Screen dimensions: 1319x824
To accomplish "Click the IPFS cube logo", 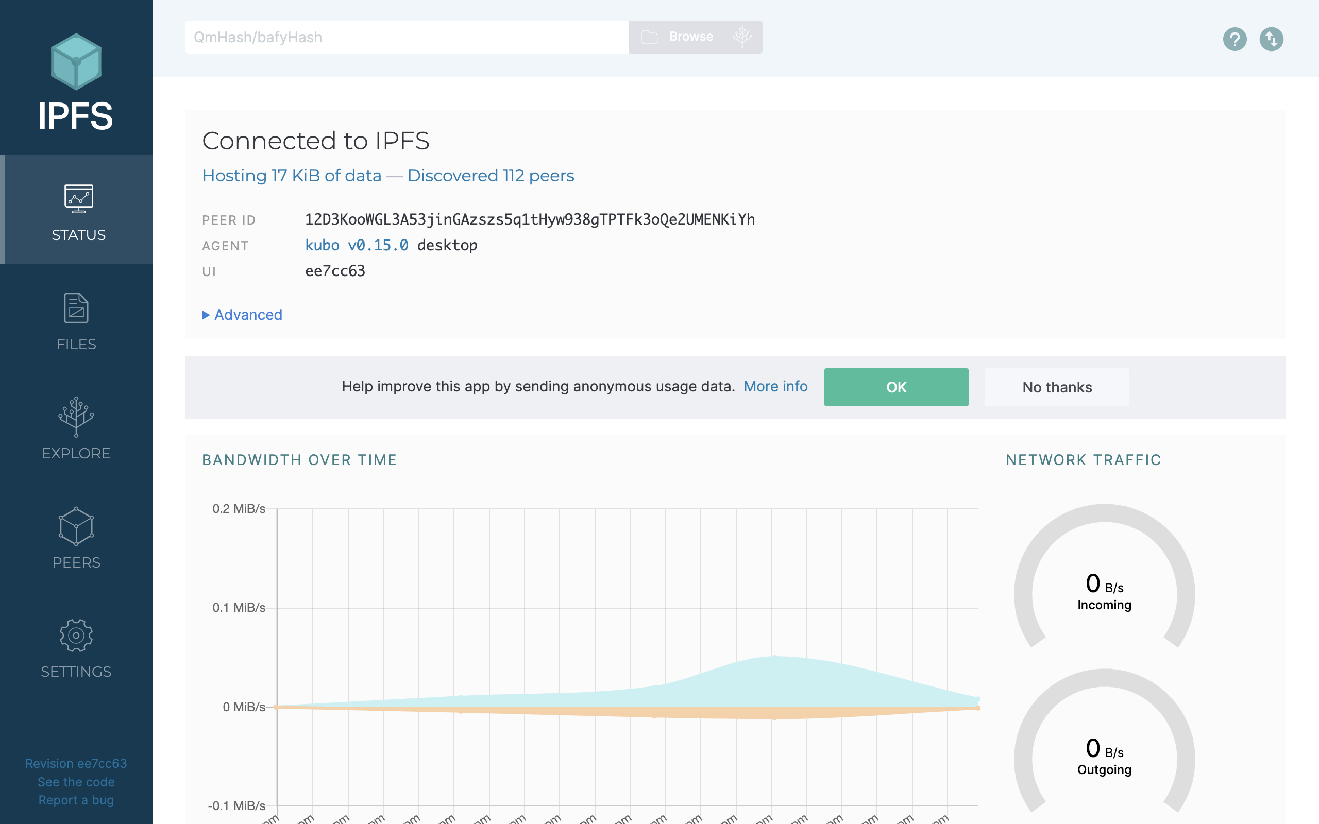I will click(x=76, y=62).
